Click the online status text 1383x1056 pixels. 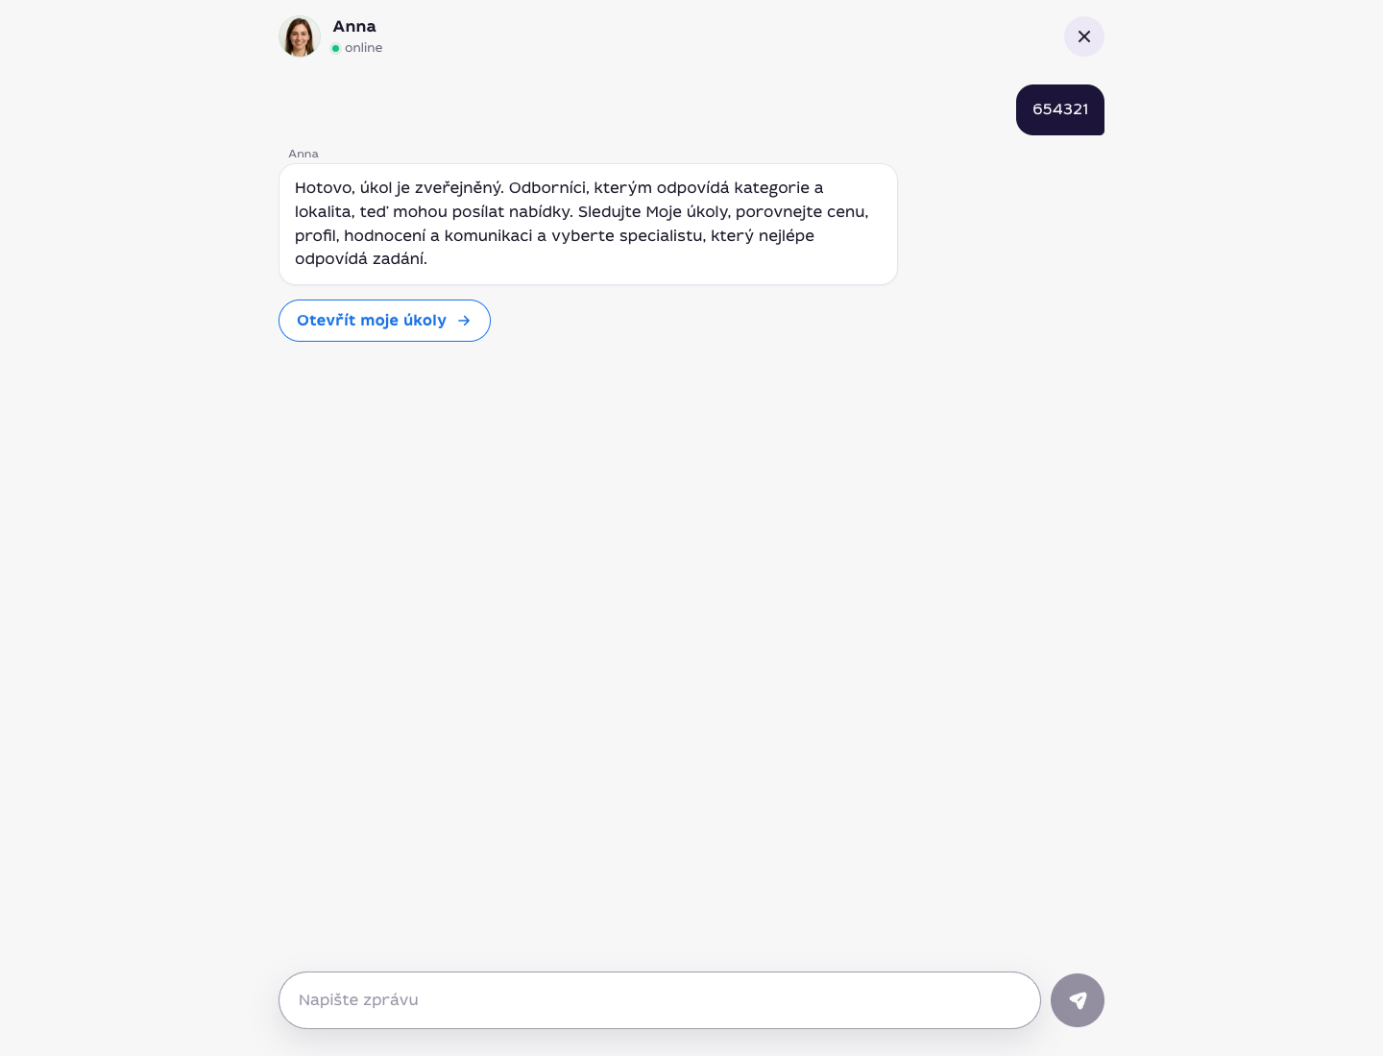coord(364,48)
